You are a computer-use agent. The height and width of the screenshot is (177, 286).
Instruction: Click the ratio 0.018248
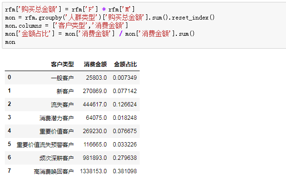(125, 118)
